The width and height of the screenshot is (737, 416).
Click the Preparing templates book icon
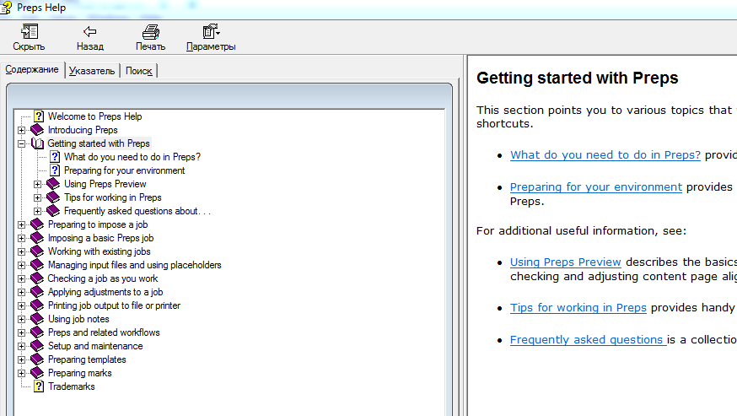point(37,359)
